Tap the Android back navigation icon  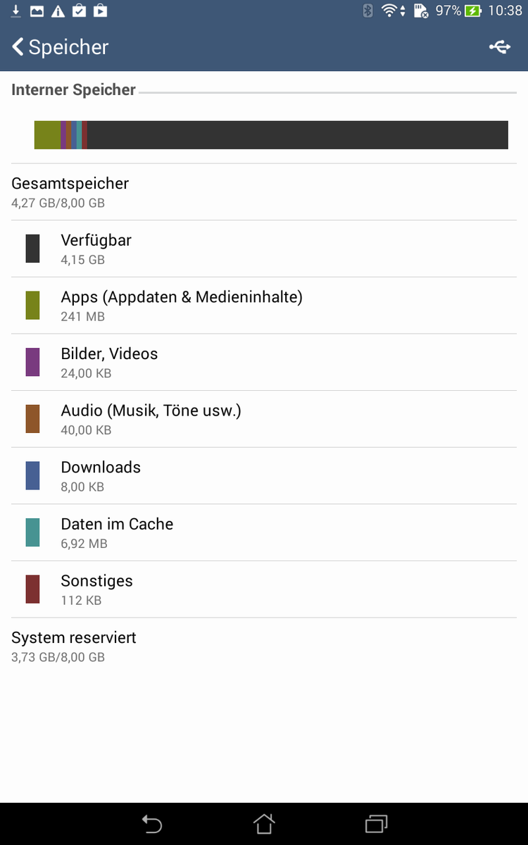(x=151, y=823)
